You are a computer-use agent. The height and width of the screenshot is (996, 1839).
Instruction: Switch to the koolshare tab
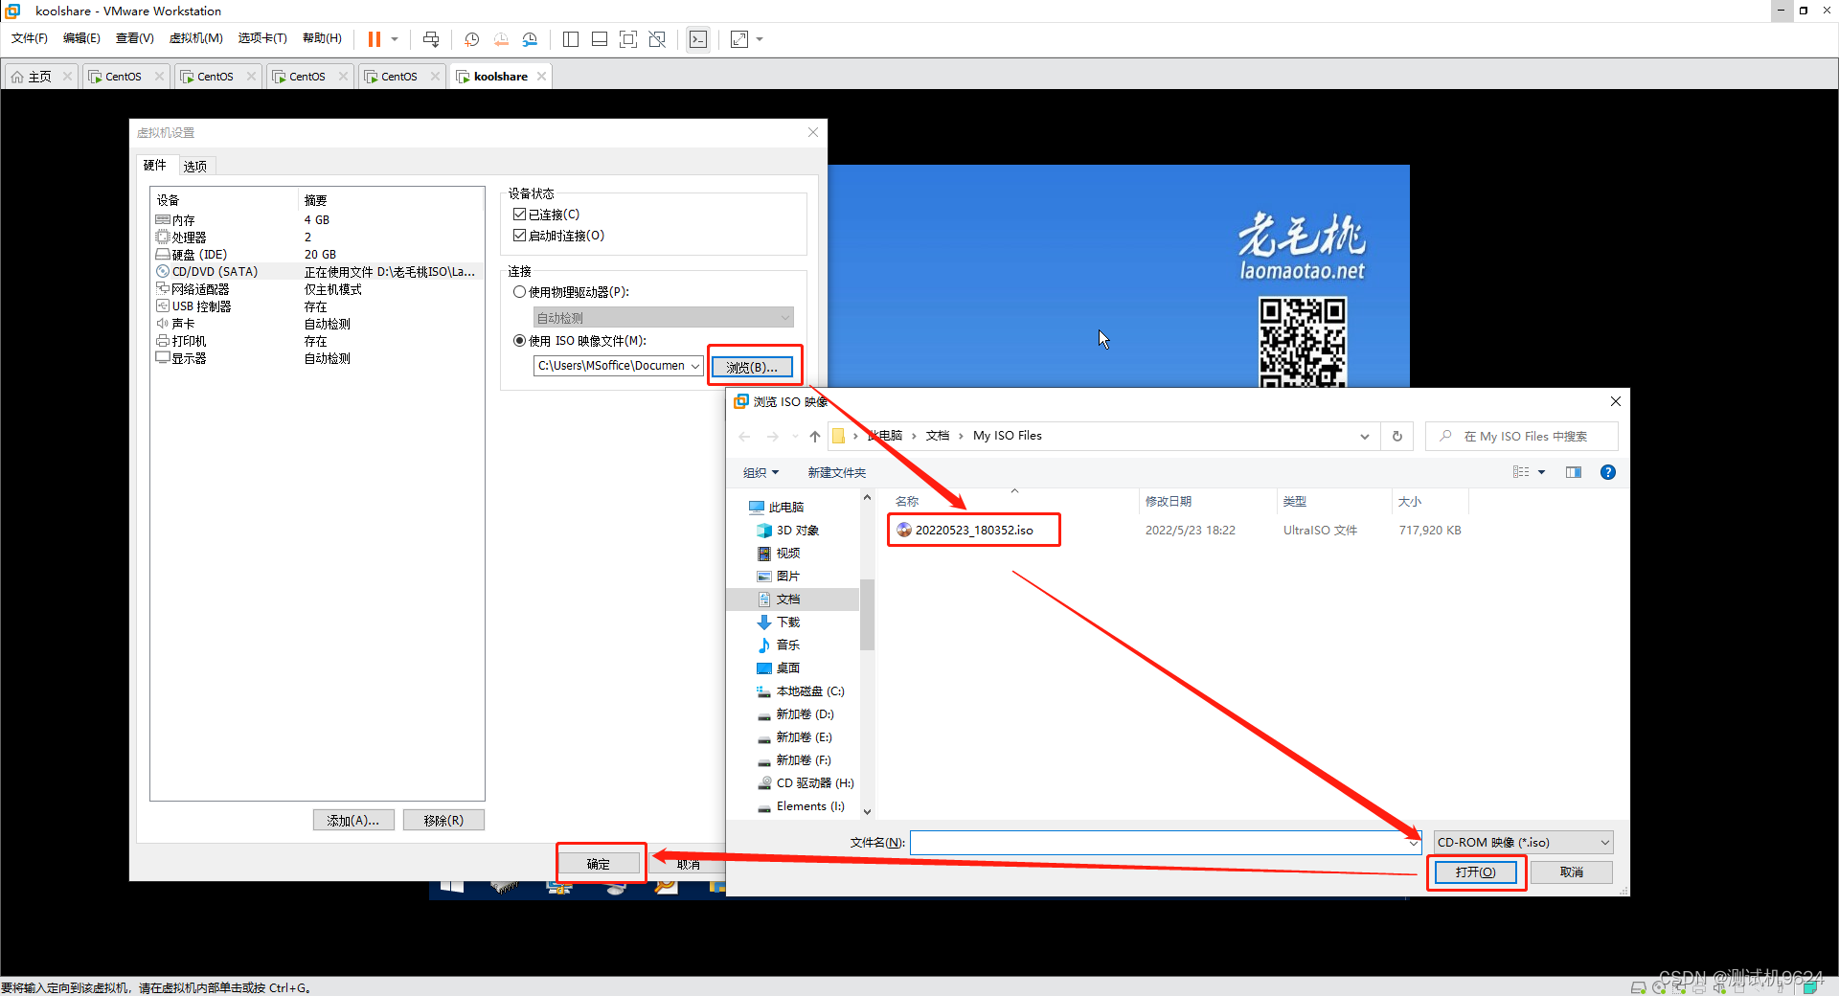(x=501, y=77)
